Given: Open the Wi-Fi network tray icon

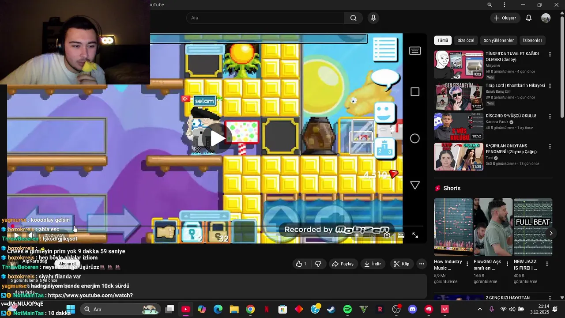Looking at the screenshot, I should 503,309.
